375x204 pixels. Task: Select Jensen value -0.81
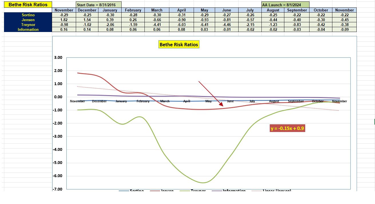coord(227,20)
